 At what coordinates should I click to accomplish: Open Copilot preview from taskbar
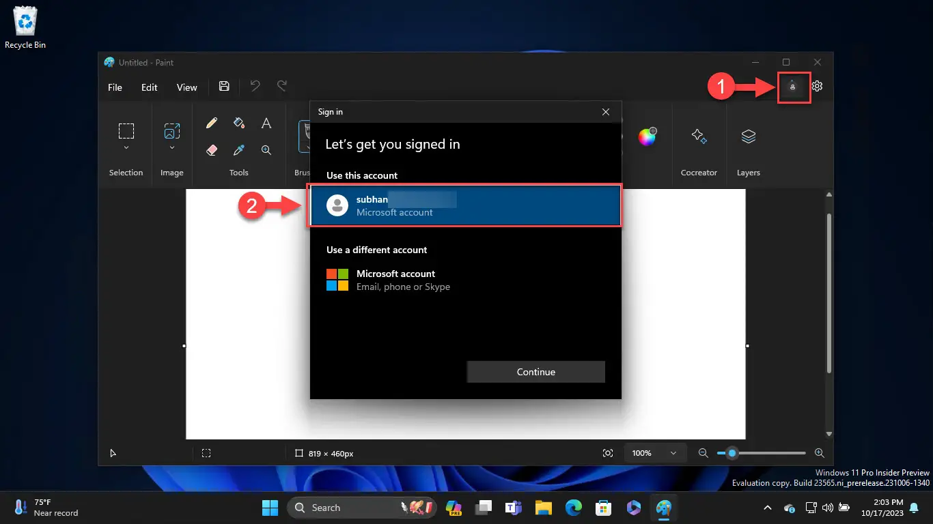tap(454, 508)
